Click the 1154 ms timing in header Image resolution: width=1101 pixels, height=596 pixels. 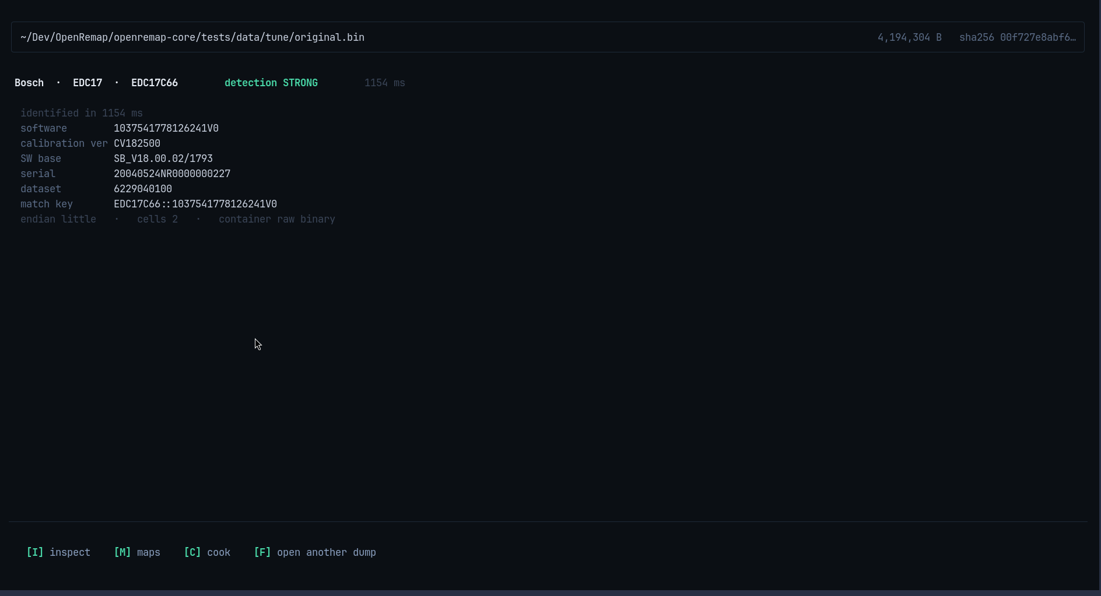point(385,83)
